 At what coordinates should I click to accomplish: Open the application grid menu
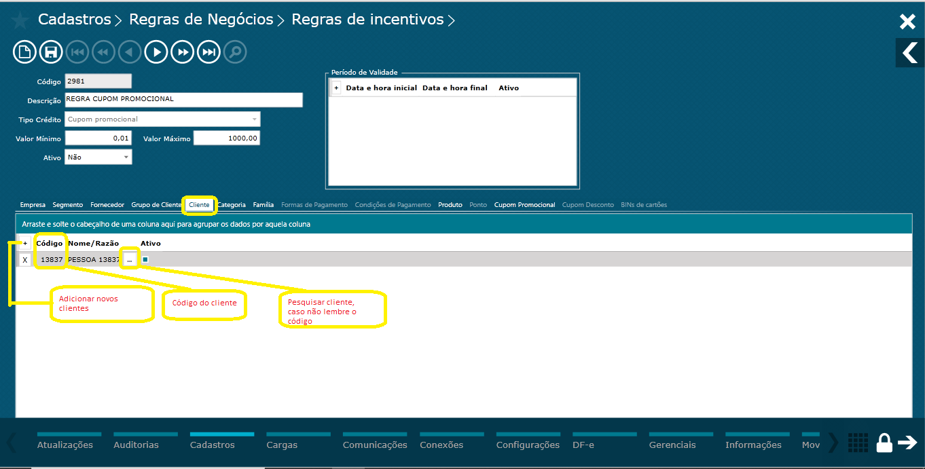pyautogui.click(x=858, y=442)
